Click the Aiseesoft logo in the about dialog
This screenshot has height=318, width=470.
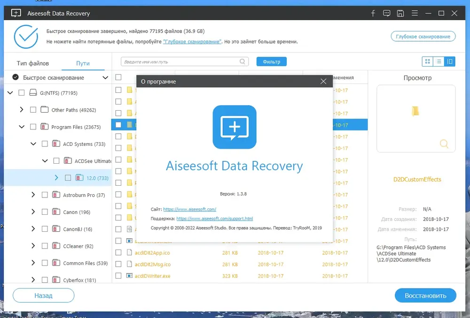coord(235,127)
